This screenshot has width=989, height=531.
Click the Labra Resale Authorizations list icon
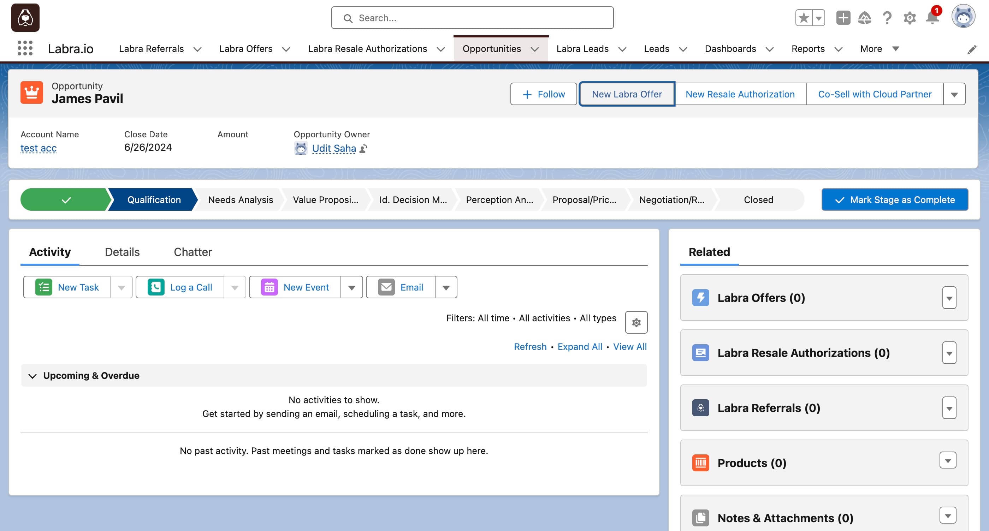pos(701,353)
